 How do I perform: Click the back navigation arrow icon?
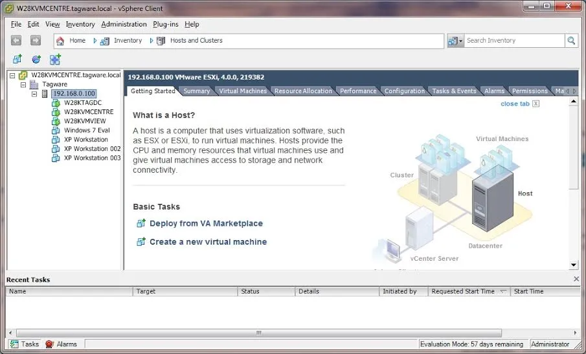pos(16,40)
